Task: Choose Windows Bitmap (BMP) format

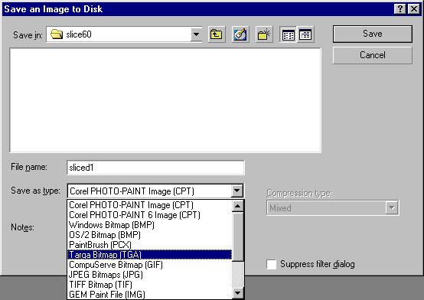Action: 149,225
